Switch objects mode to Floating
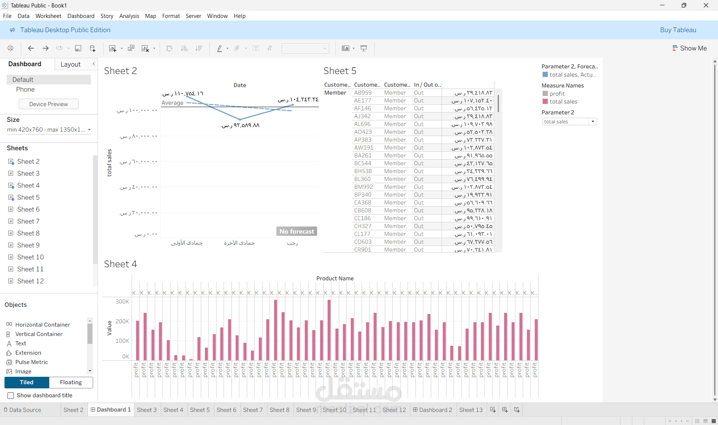The width and height of the screenshot is (718, 425). (x=71, y=382)
